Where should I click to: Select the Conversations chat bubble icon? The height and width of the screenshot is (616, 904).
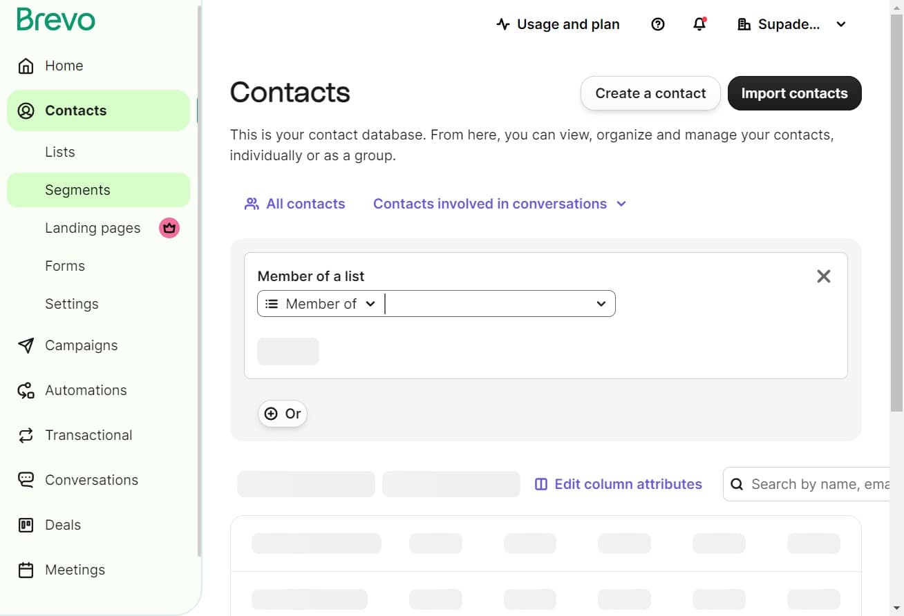coord(26,479)
